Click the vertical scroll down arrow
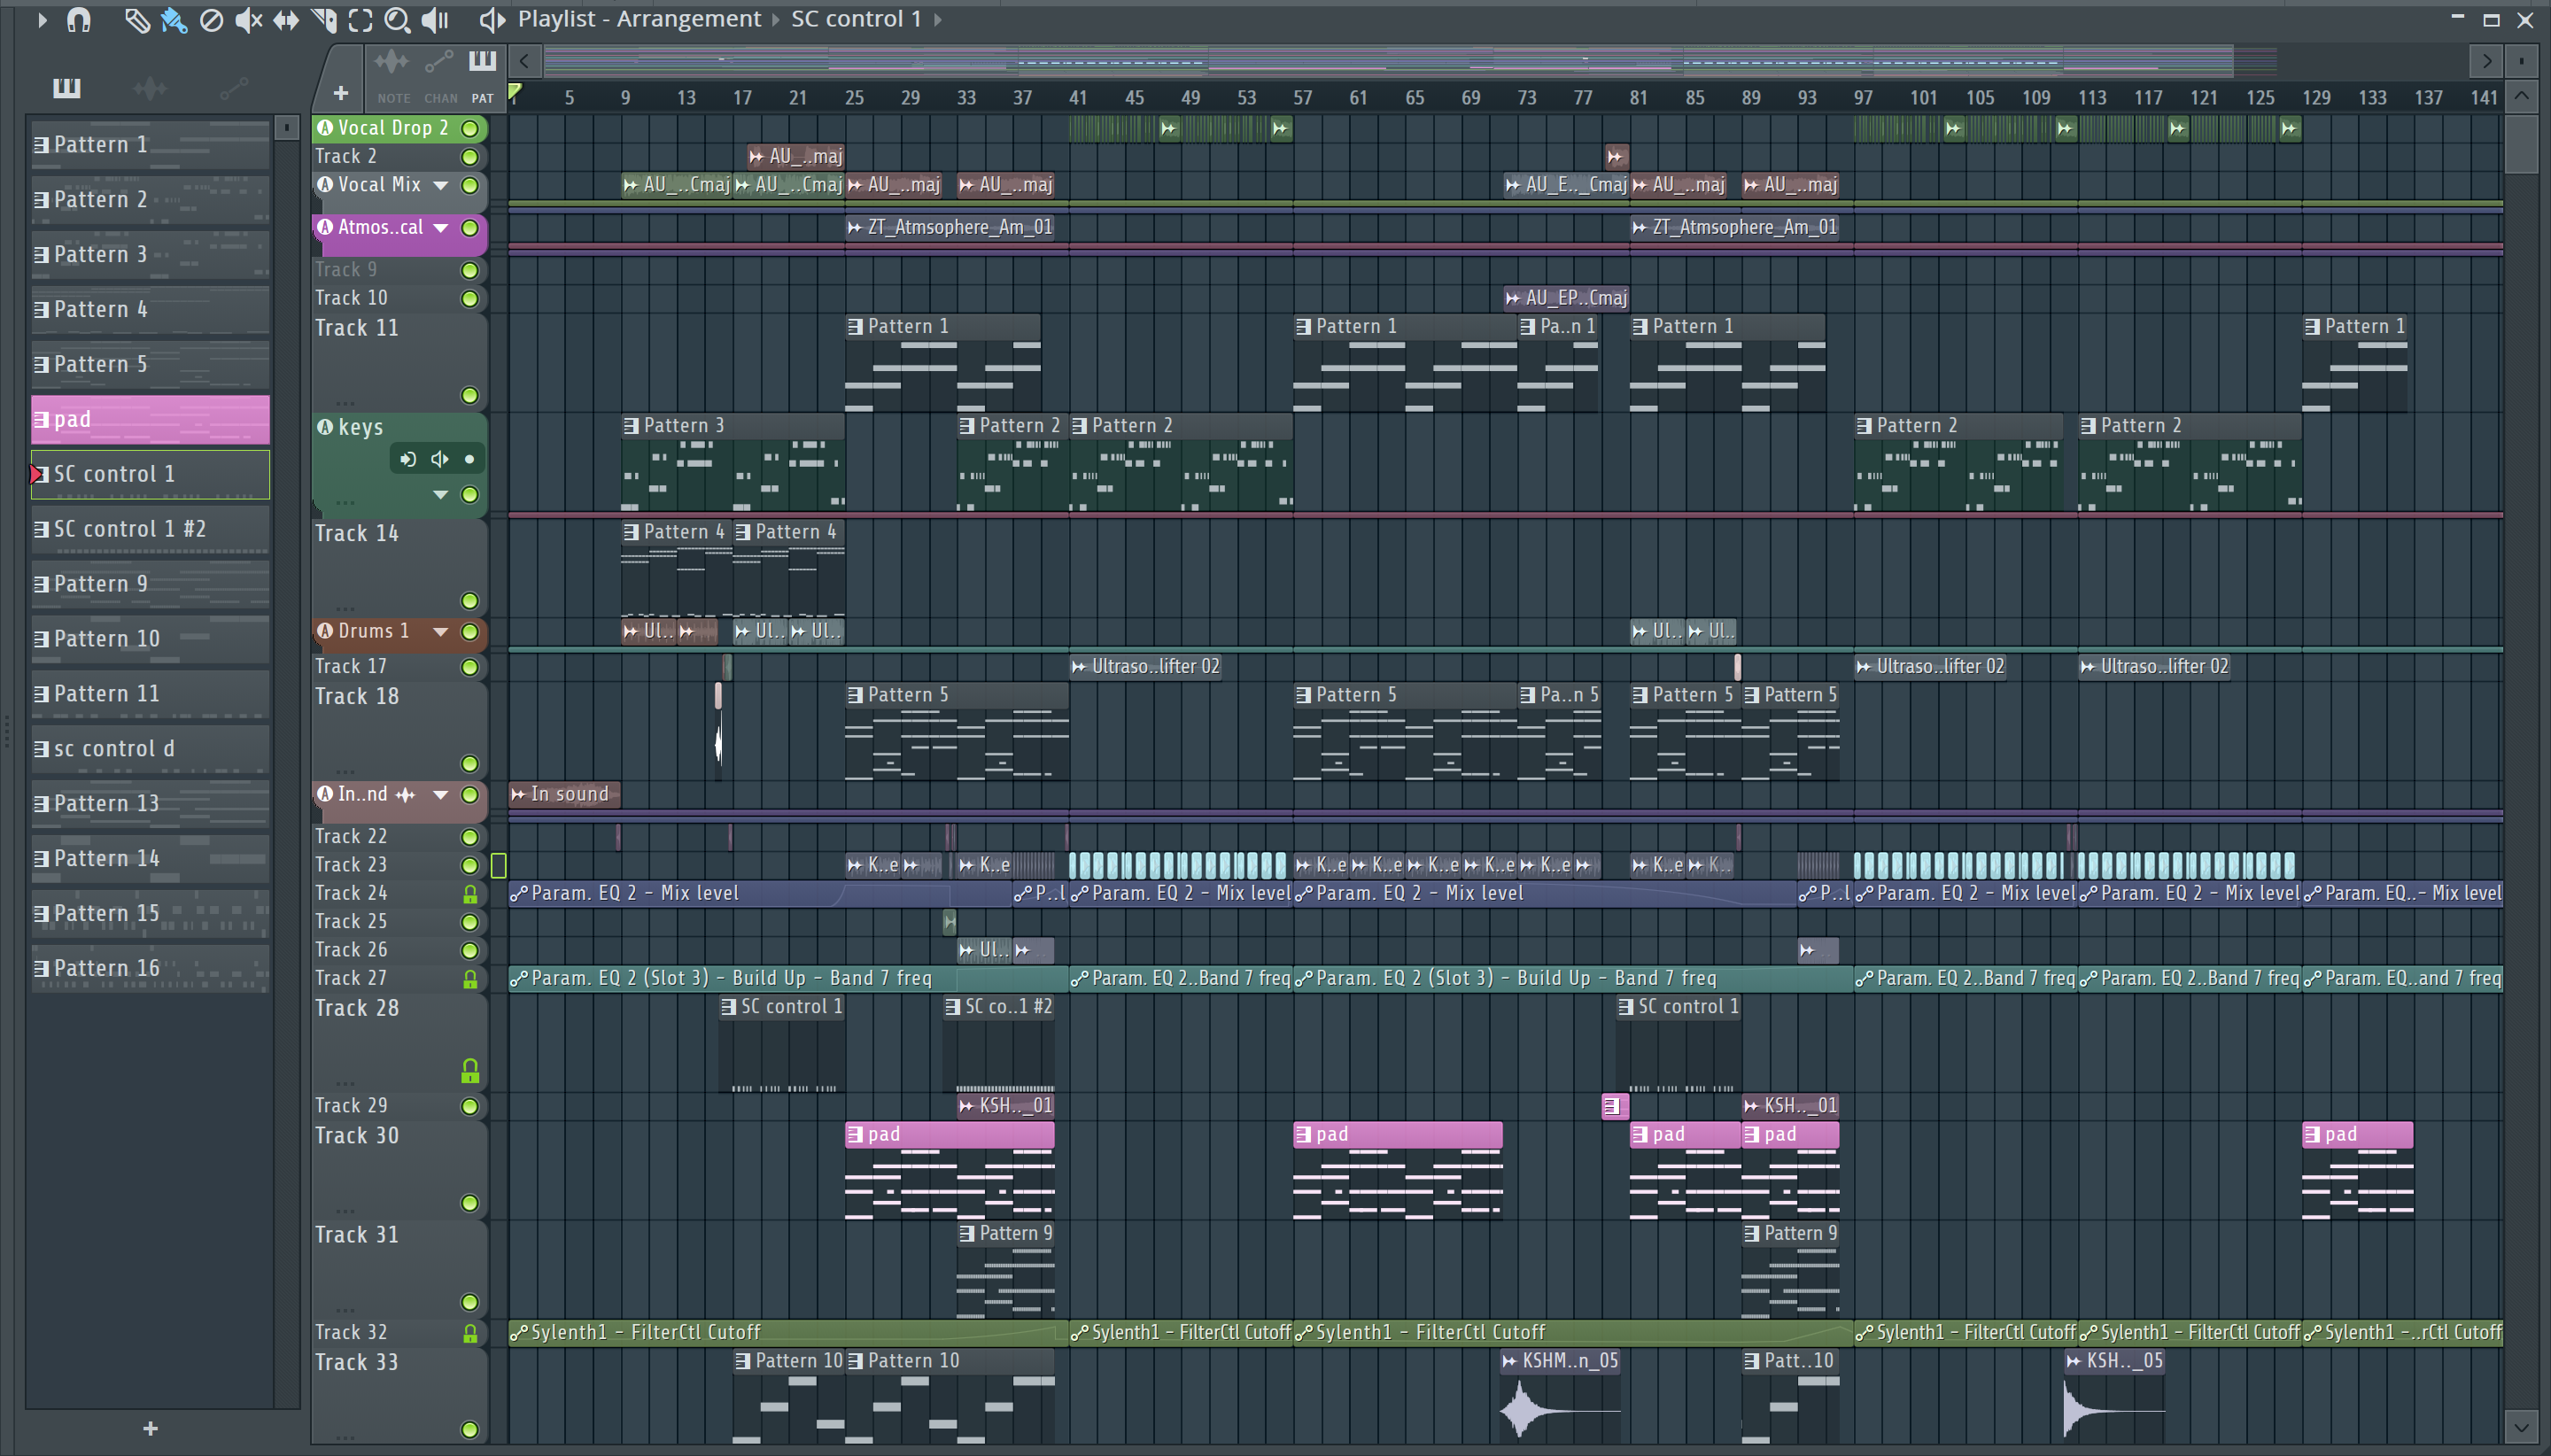 point(2521,1427)
